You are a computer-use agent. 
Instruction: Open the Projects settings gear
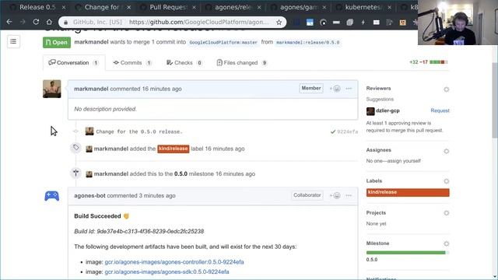446,213
